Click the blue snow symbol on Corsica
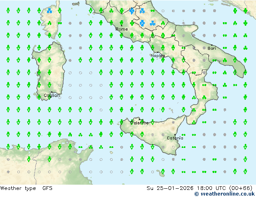The image size is (256, 198). click(x=50, y=11)
